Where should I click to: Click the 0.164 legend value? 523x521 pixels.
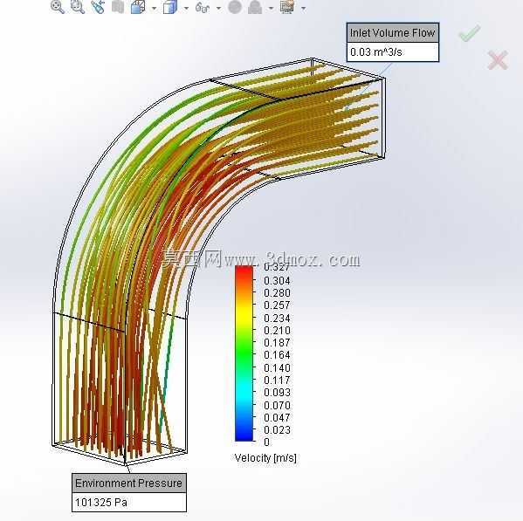click(x=277, y=354)
